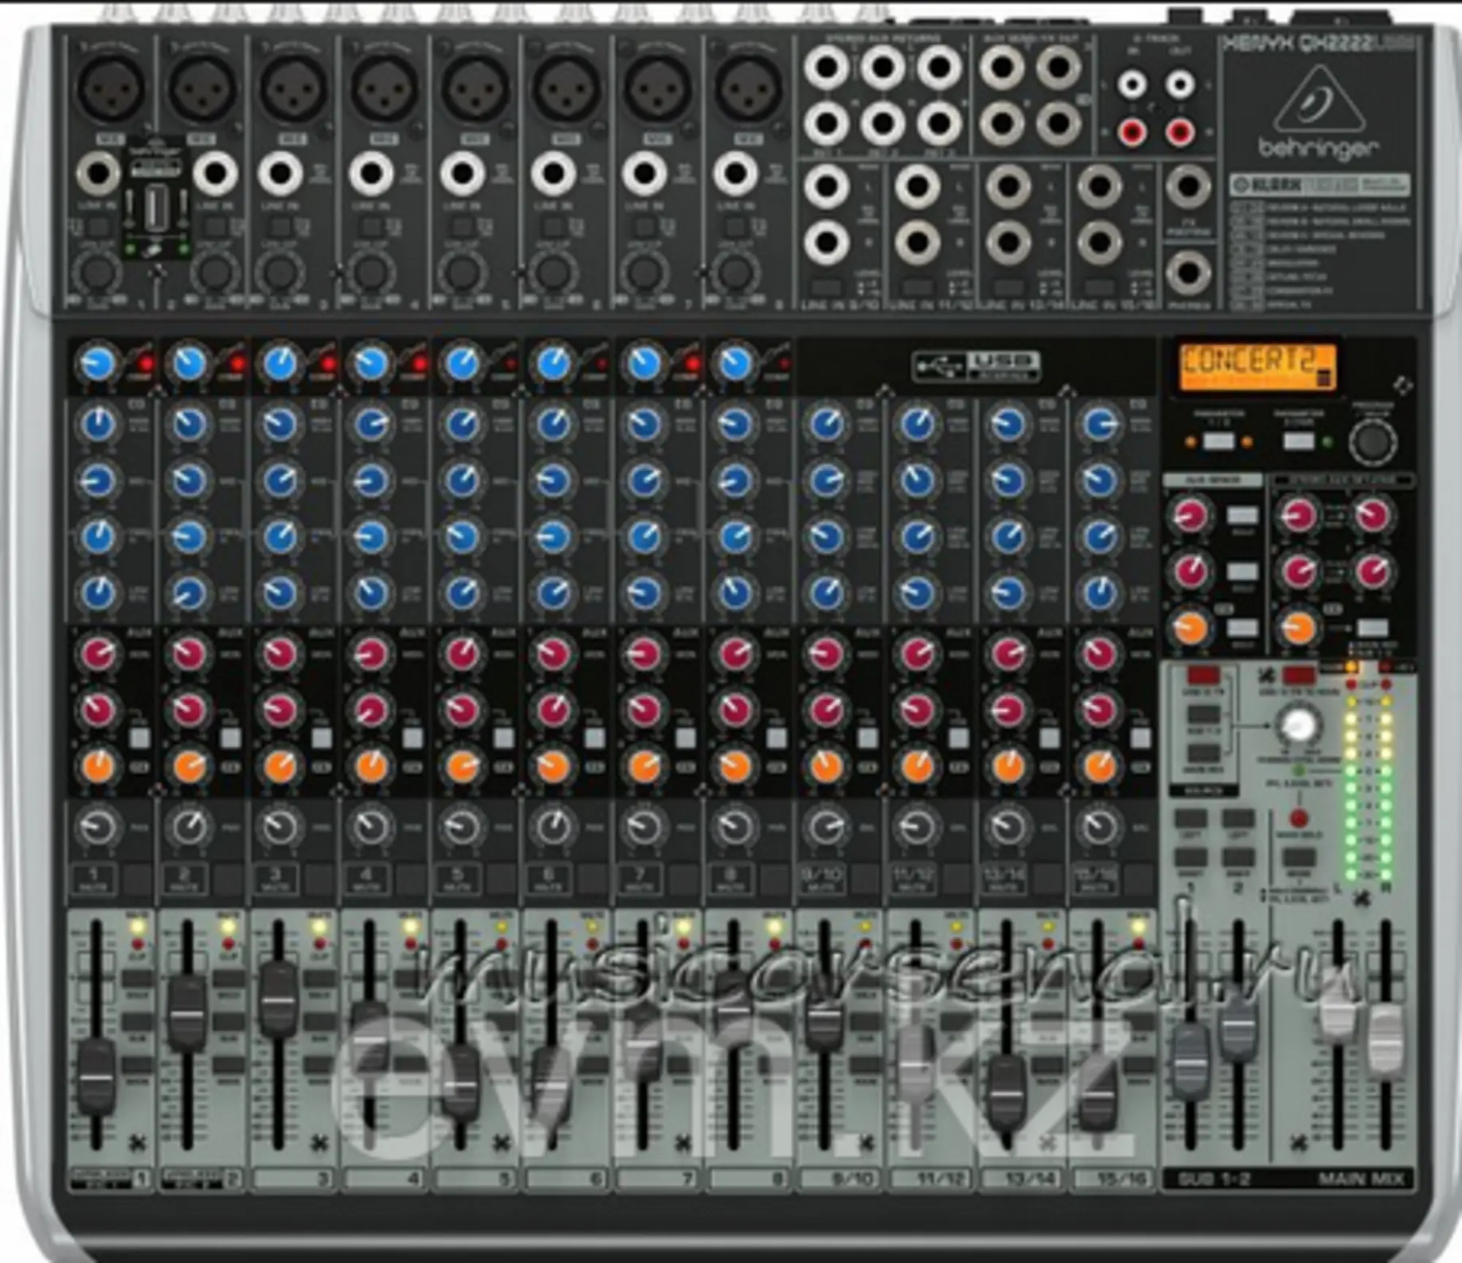Screen dimensions: 1462x1263
Task: Click the right red 2-track RCA jack
Action: pos(1179,132)
